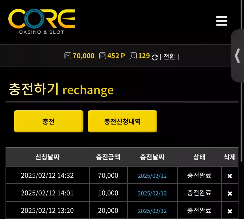The width and height of the screenshot is (244, 219).
Task: Click the cell 2025/02/12 13:20
Action: point(47,210)
